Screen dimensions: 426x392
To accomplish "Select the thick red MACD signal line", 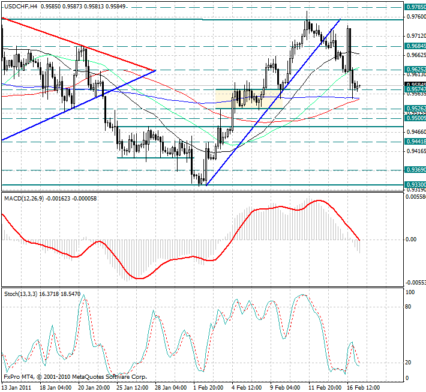I will (x=181, y=240).
